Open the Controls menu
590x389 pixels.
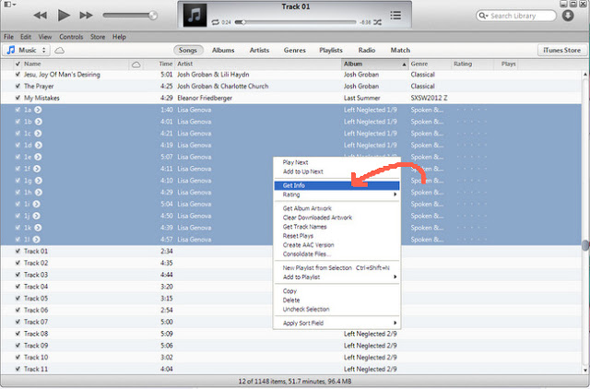pyautogui.click(x=71, y=37)
